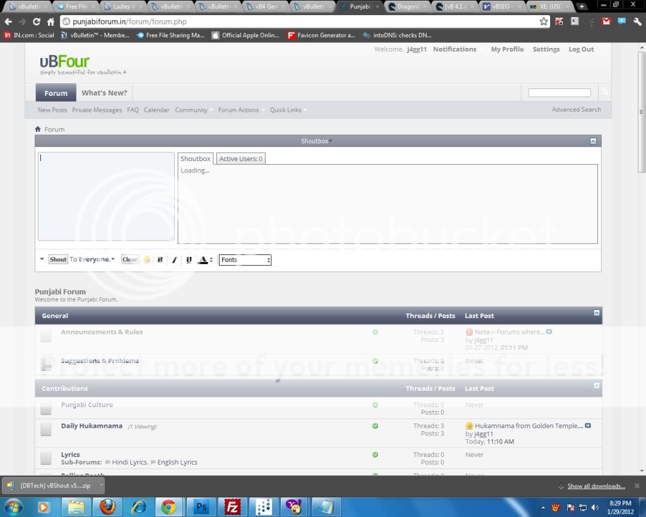Open Photoshop from the taskbar

point(201,507)
